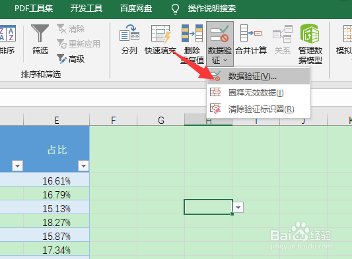This screenshot has width=352, height=259.
Task: Click Remove Duplicates (删除重复值) icon
Action: (x=192, y=33)
